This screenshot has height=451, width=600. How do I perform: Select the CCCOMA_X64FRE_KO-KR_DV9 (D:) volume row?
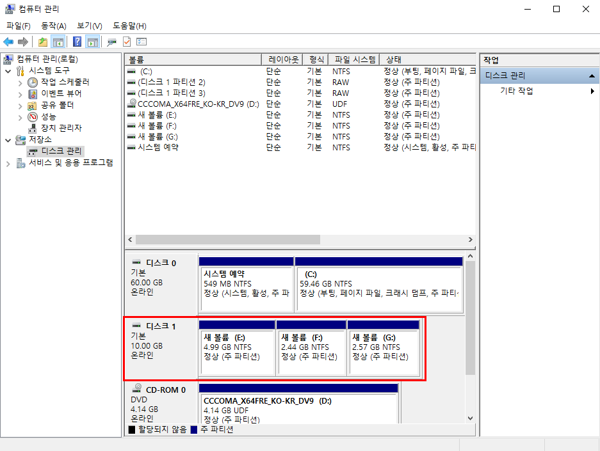pyautogui.click(x=300, y=104)
